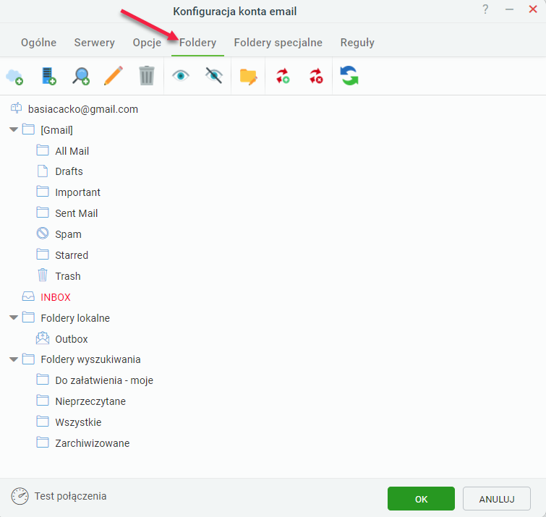
Task: Click the folder icon beside Do załatwienia - moje
Action: coord(43,380)
